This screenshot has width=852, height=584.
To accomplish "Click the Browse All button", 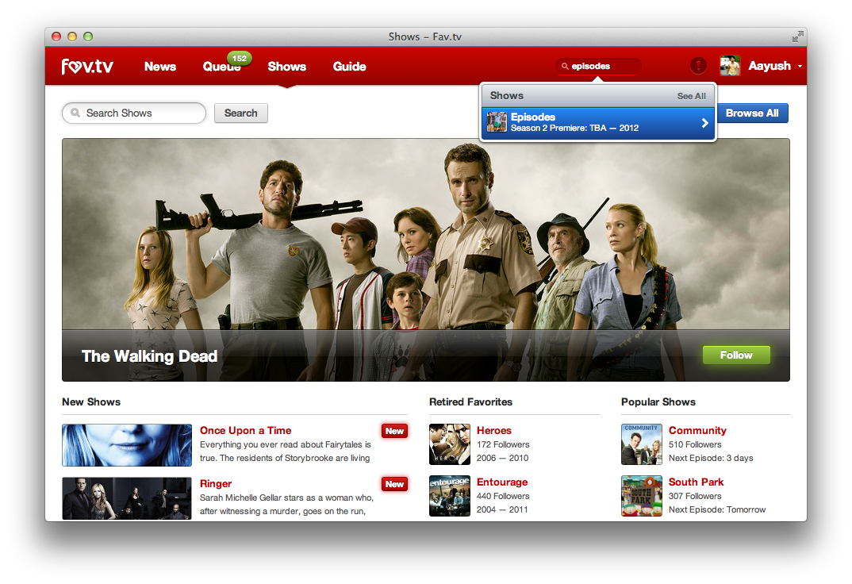I will 752,113.
